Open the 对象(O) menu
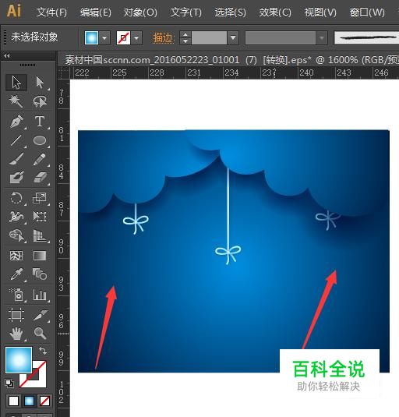Viewport: 399px width, 417px height. click(140, 12)
